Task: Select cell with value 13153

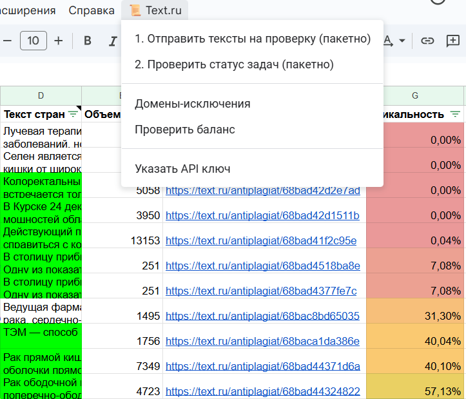Action: 122,235
